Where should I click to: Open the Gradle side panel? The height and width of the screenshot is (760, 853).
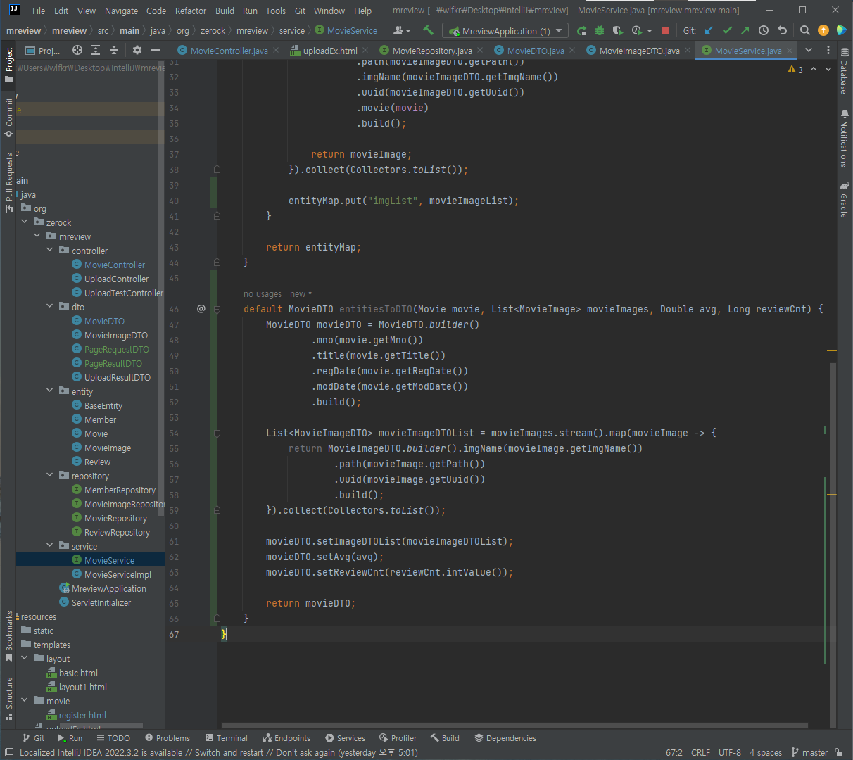[x=844, y=200]
